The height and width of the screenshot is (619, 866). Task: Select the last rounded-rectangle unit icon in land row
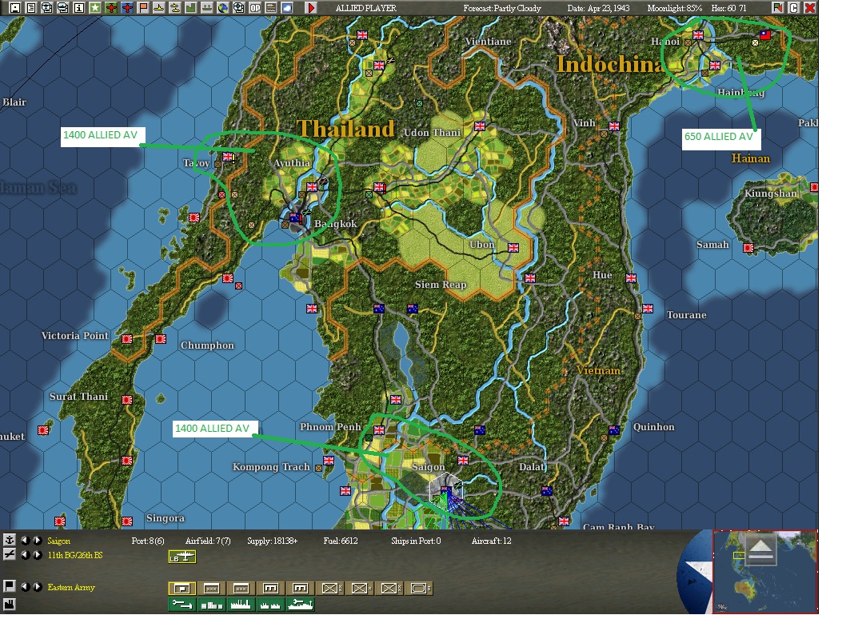[x=419, y=589]
